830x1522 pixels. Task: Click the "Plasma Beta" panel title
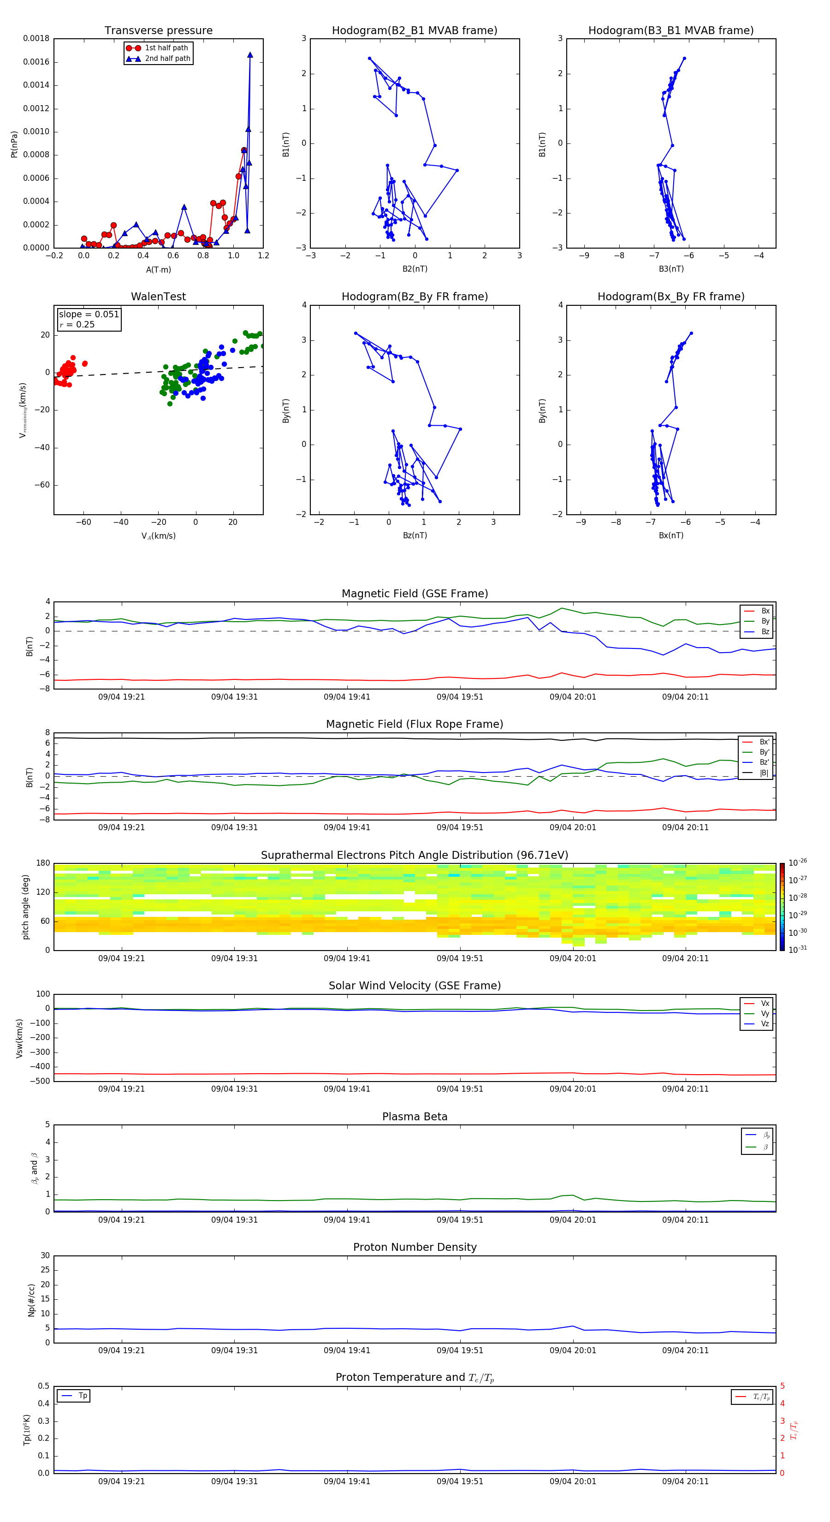(x=415, y=1117)
